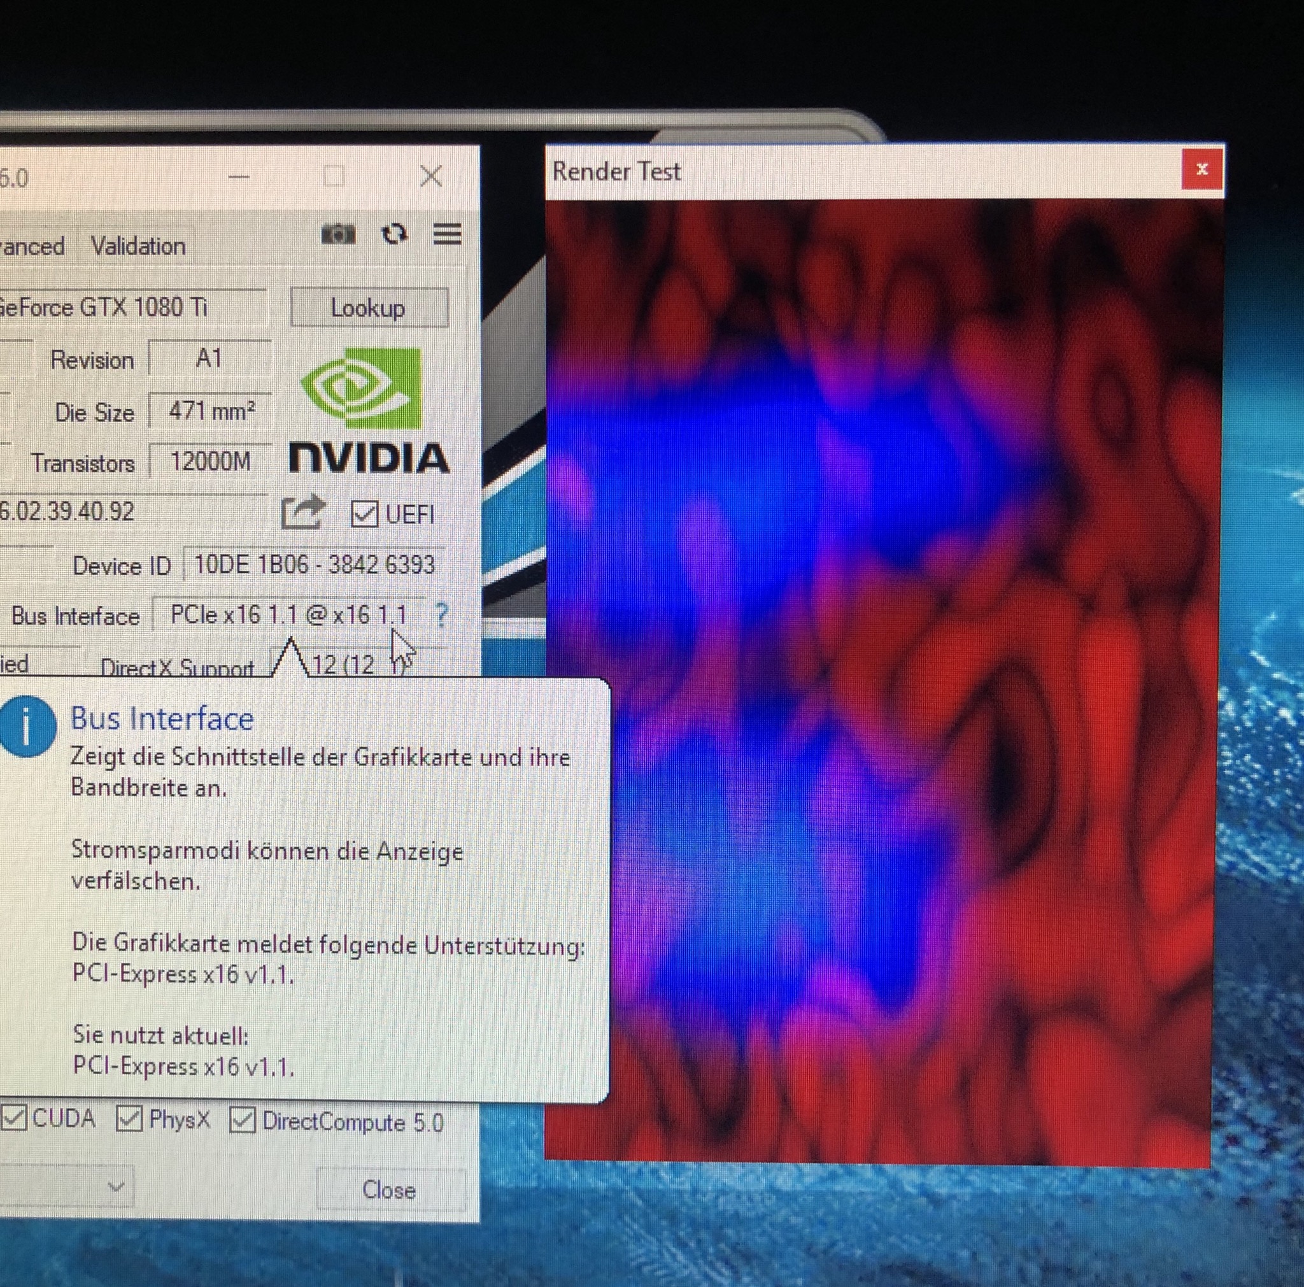Toggle the CUDA checkbox

[13, 1118]
